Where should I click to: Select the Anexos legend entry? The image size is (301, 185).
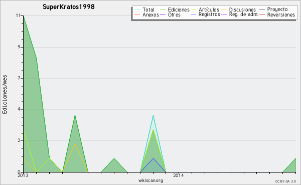coord(150,14)
